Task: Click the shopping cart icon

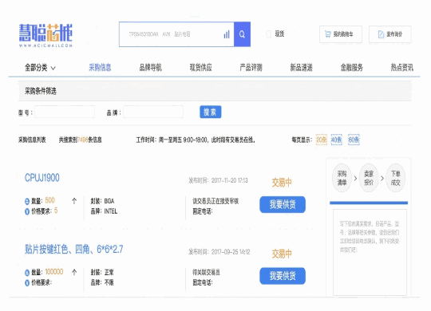Action: click(x=328, y=34)
